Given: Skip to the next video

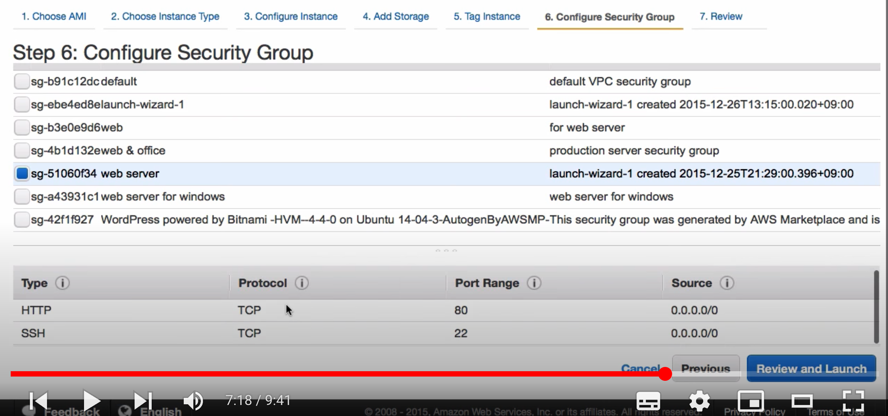Looking at the screenshot, I should (143, 400).
